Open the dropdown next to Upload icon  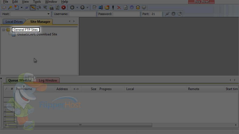pyautogui.click(x=87, y=8)
